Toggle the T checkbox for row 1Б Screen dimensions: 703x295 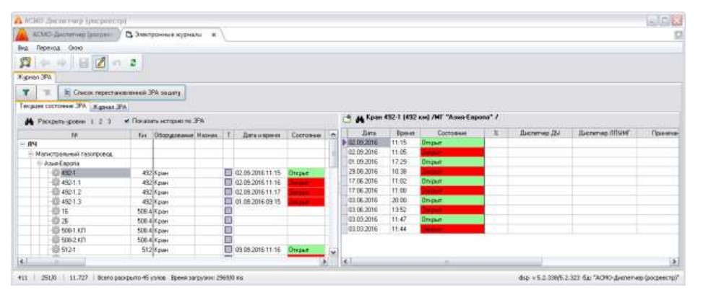228,211
